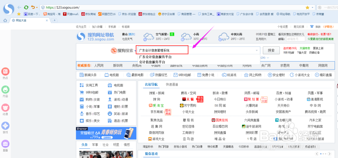Open the address bar star dropdown arrow
The image size is (338, 158).
313,7
